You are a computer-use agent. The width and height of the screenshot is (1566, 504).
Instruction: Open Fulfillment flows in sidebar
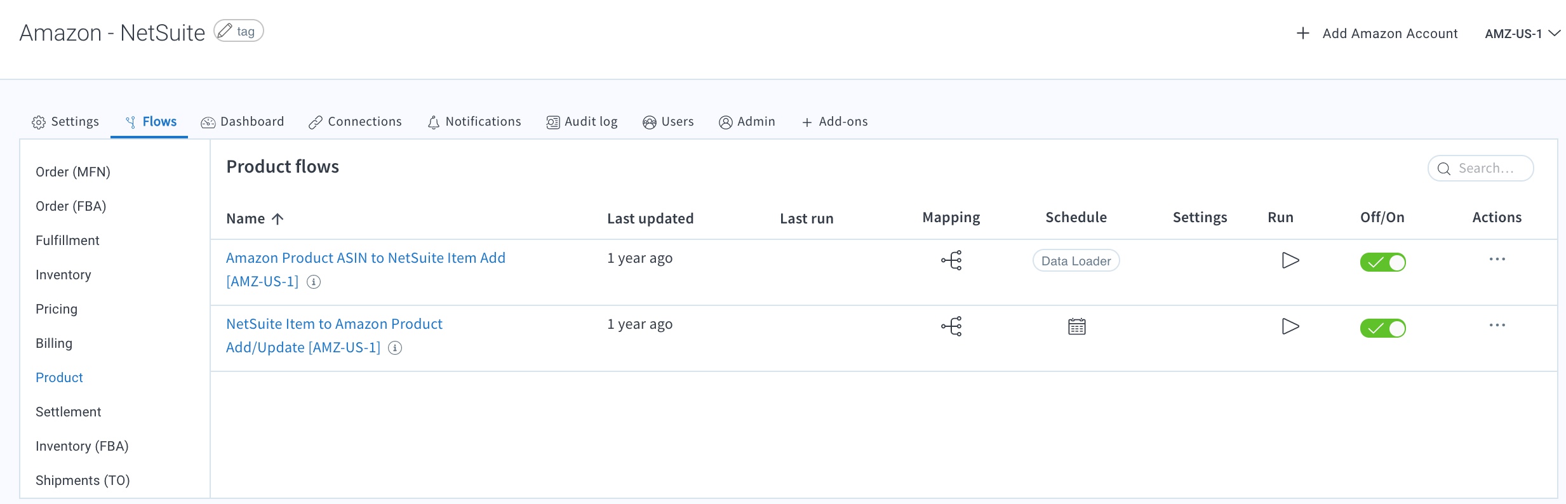tap(67, 241)
